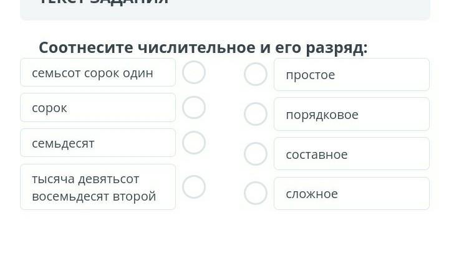The image size is (449, 261).
Task: Select the circle beside the 'сорок' option
Action: point(194,107)
